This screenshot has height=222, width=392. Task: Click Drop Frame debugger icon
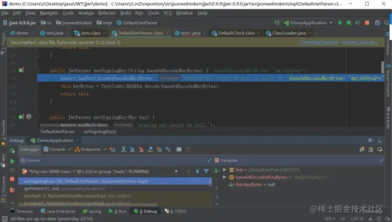(159, 149)
